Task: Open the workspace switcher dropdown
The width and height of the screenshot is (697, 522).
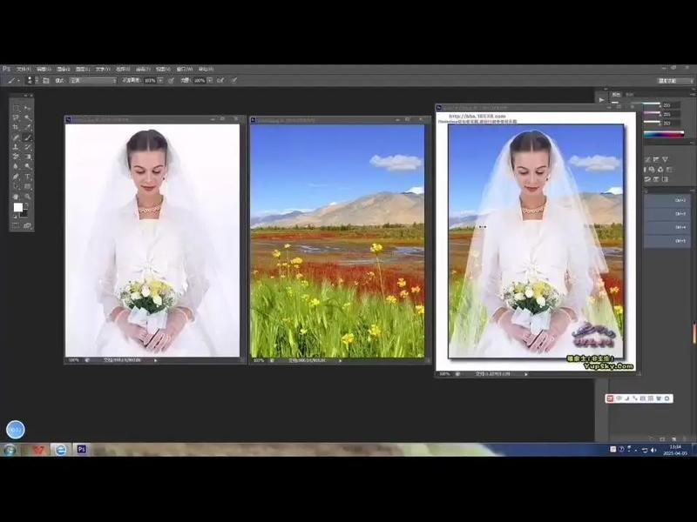Action: [x=675, y=80]
